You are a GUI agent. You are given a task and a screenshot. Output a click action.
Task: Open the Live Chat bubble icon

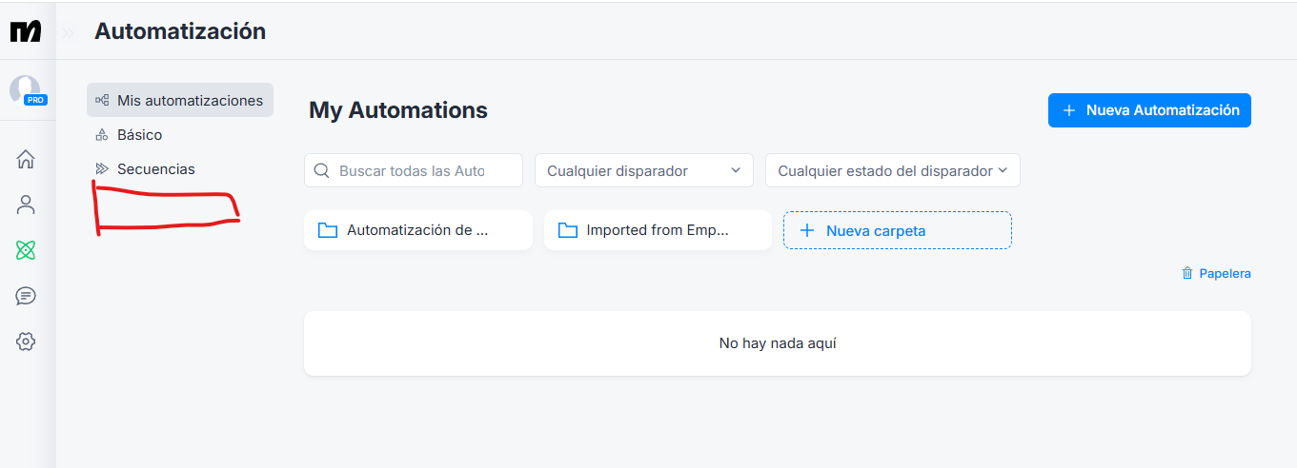(x=26, y=296)
